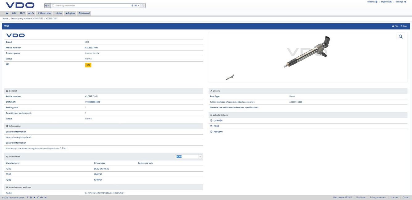Open the Privacy statement footer link

point(378,198)
